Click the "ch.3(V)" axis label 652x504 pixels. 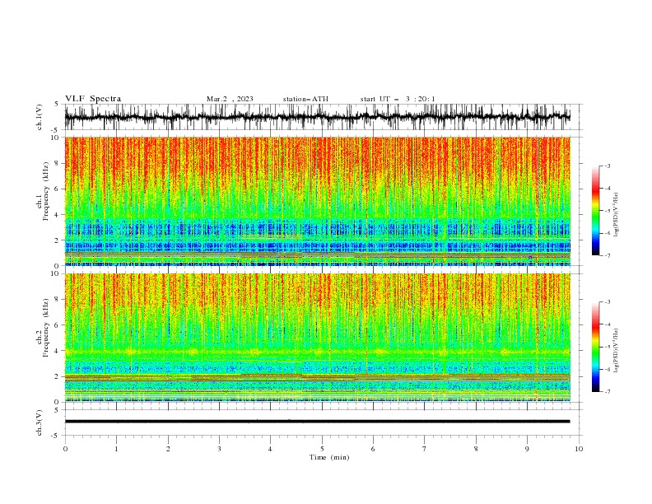coord(40,422)
